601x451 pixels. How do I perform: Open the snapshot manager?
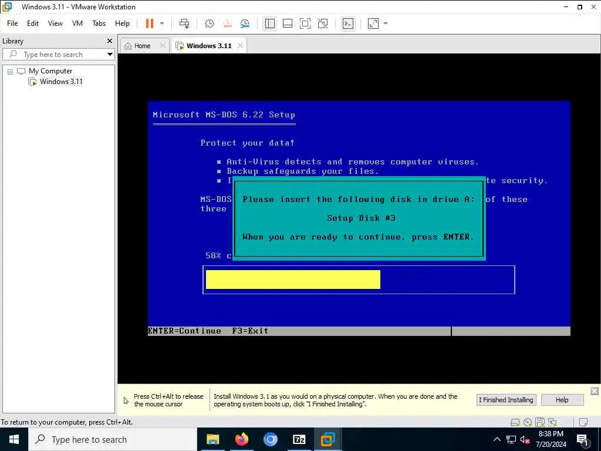point(245,23)
